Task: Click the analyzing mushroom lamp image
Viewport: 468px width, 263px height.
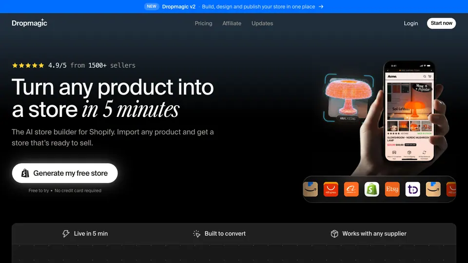Action: (349, 98)
